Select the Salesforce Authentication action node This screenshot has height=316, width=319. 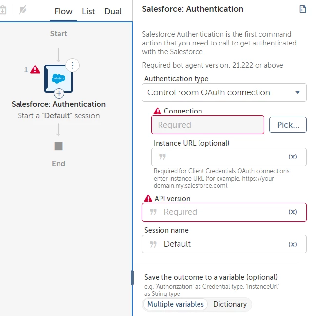(x=59, y=79)
